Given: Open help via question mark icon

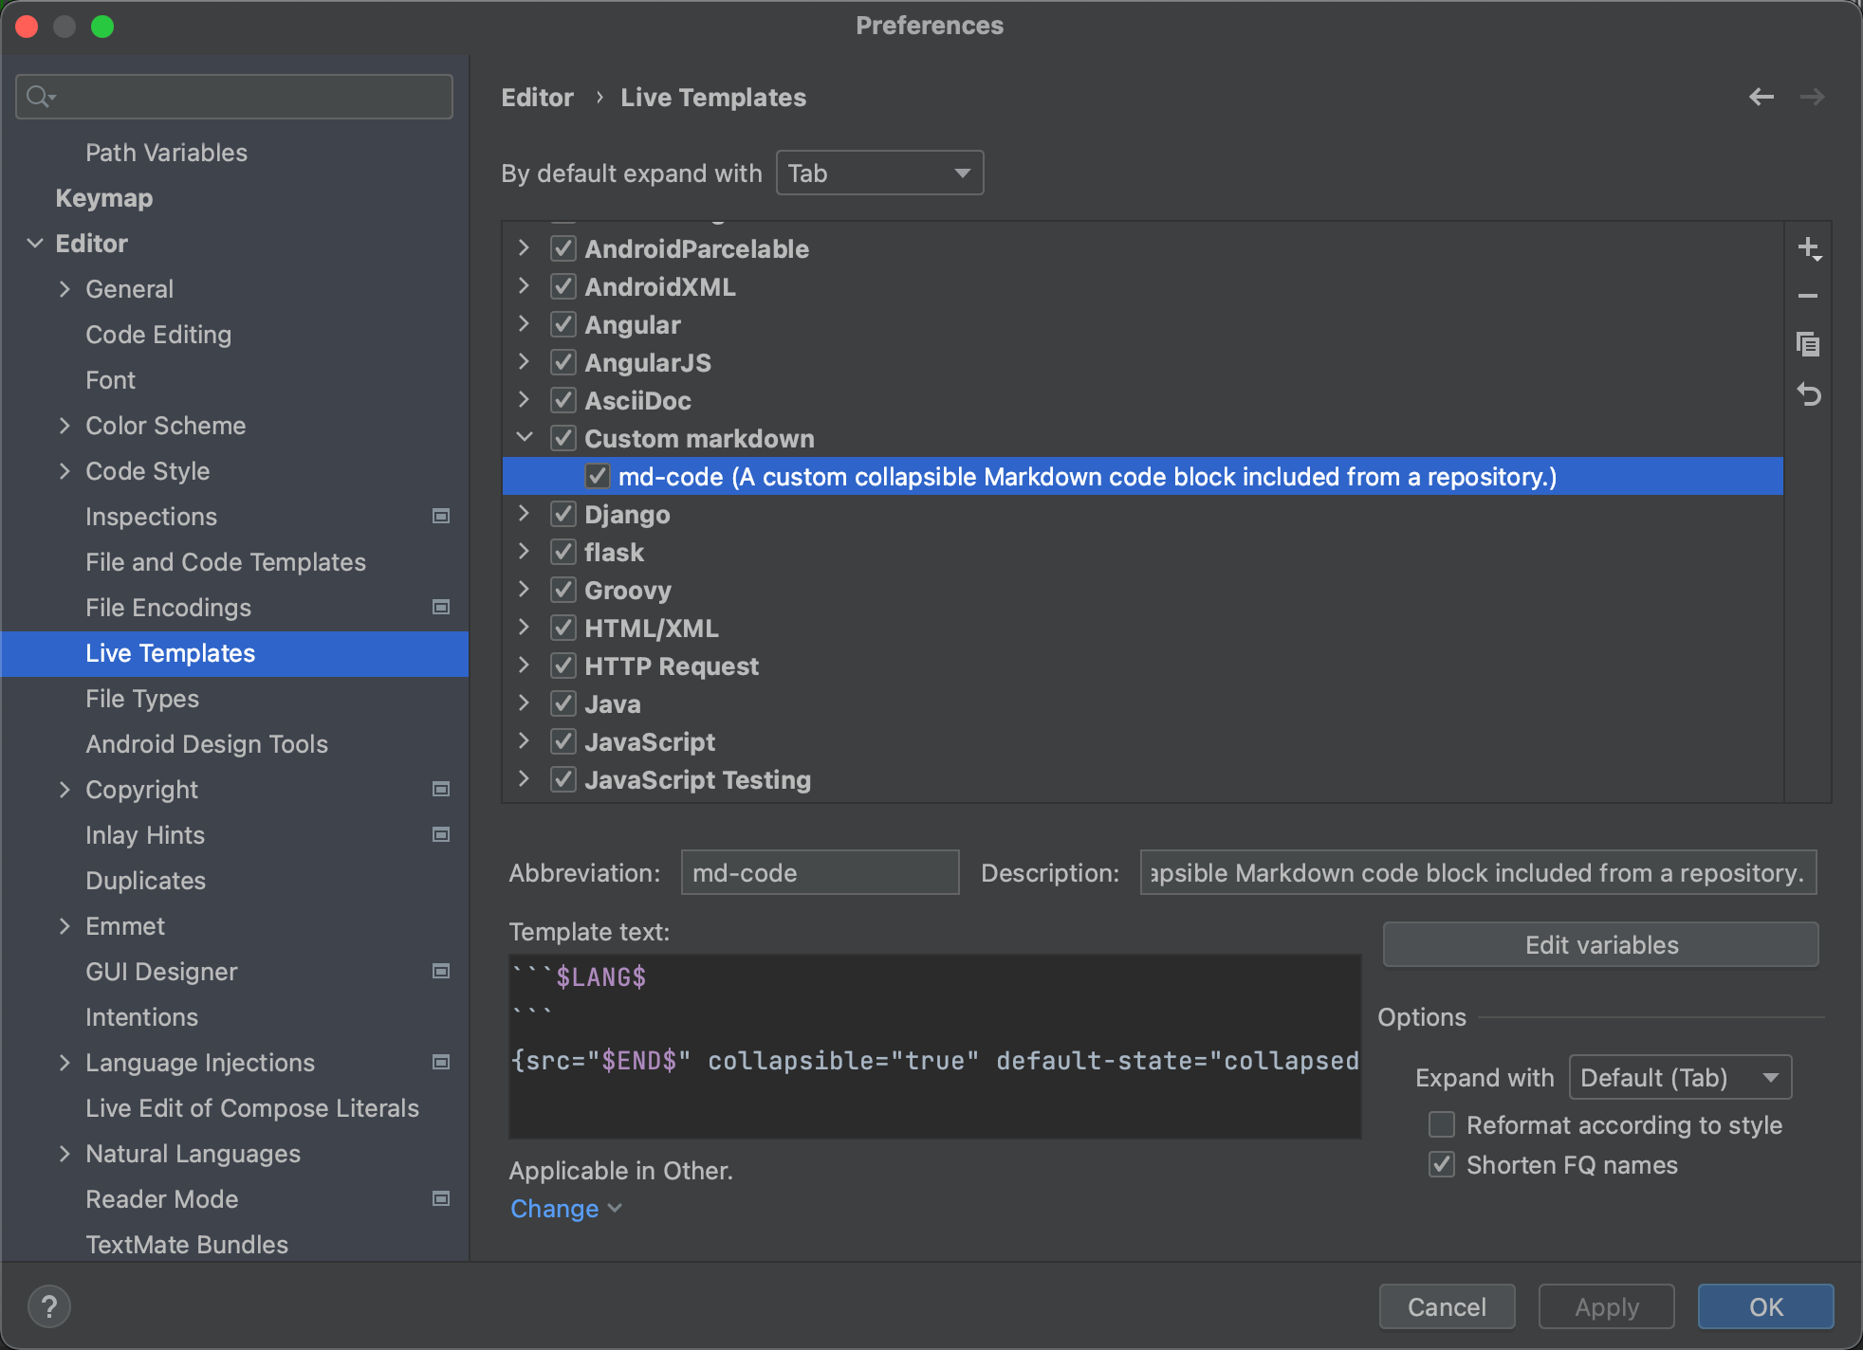Looking at the screenshot, I should [49, 1306].
